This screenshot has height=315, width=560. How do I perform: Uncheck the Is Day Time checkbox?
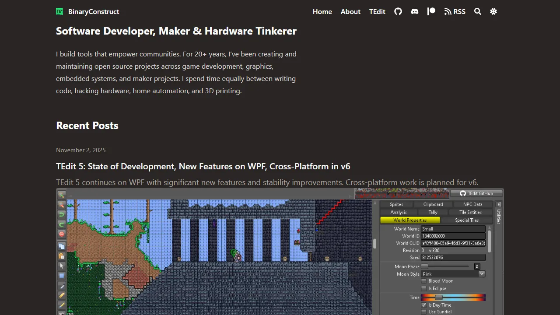pos(423,305)
